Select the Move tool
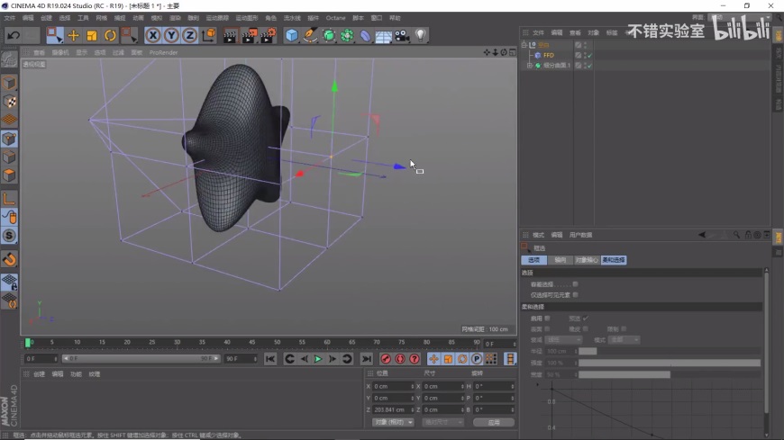This screenshot has height=440, width=784. pyautogui.click(x=74, y=35)
